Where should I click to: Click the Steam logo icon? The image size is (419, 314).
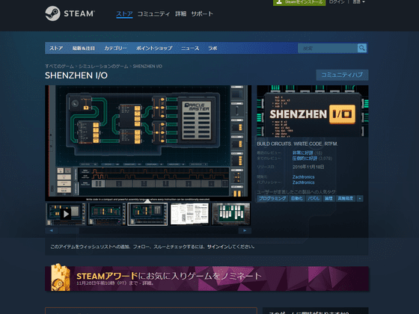pyautogui.click(x=52, y=13)
